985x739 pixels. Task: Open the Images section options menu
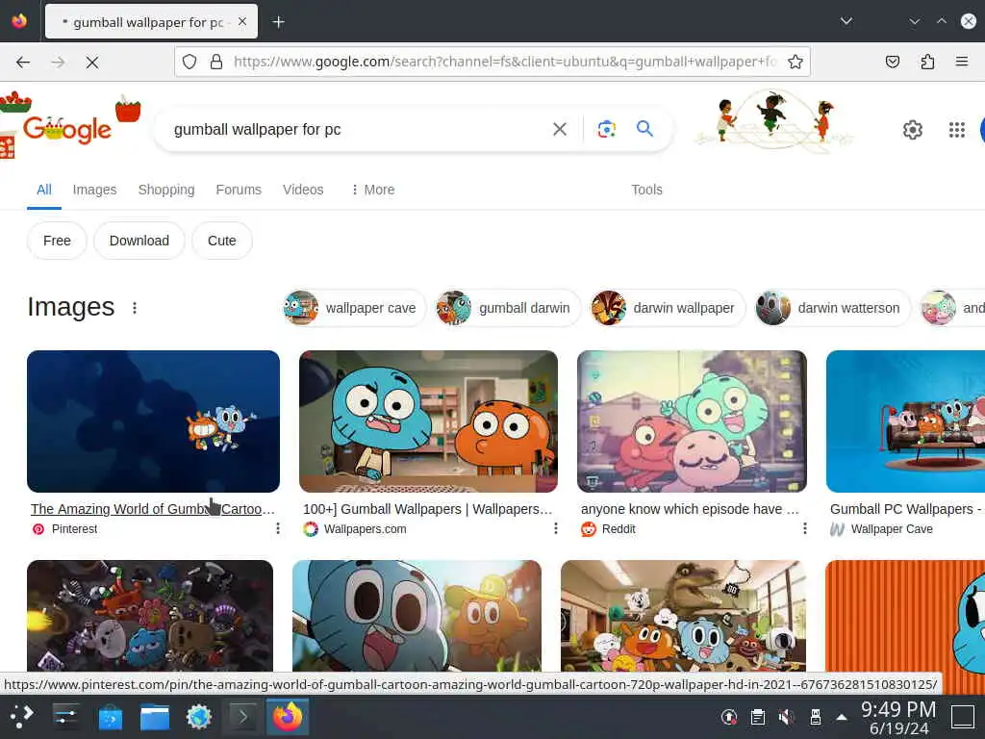point(135,308)
